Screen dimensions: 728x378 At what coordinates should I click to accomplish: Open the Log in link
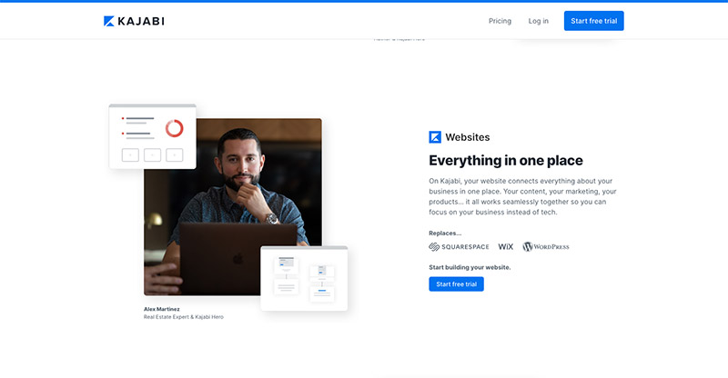(538, 21)
